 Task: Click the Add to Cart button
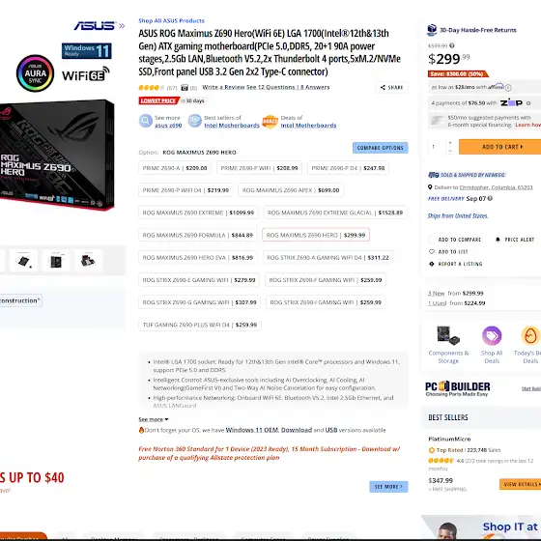(x=500, y=147)
